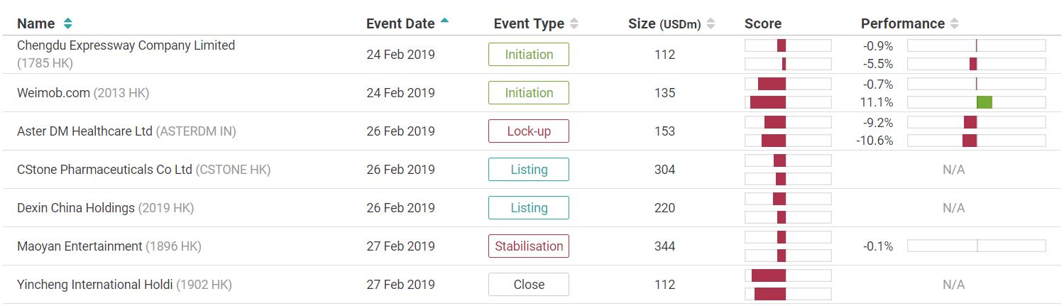Click Yincheng International top score bar
Image resolution: width=1064 pixels, height=306 pixels.
[769, 275]
